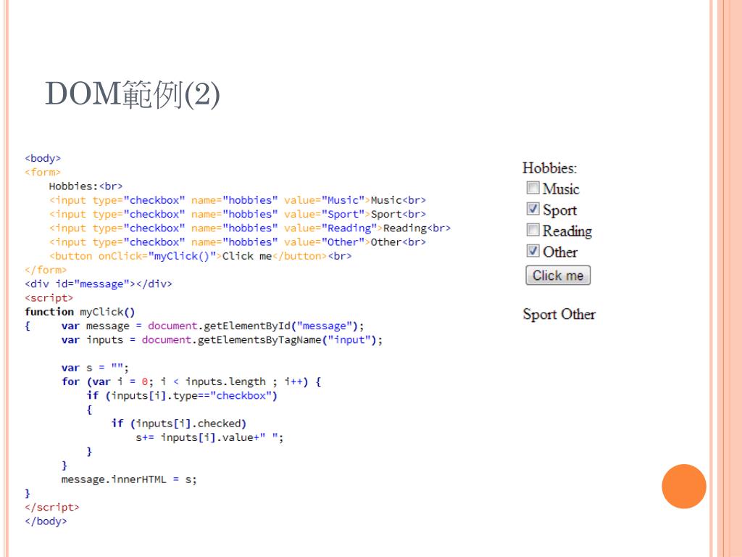Click the 's+= inputs[i].value' line
The height and width of the screenshot is (557, 742).
[x=209, y=437]
